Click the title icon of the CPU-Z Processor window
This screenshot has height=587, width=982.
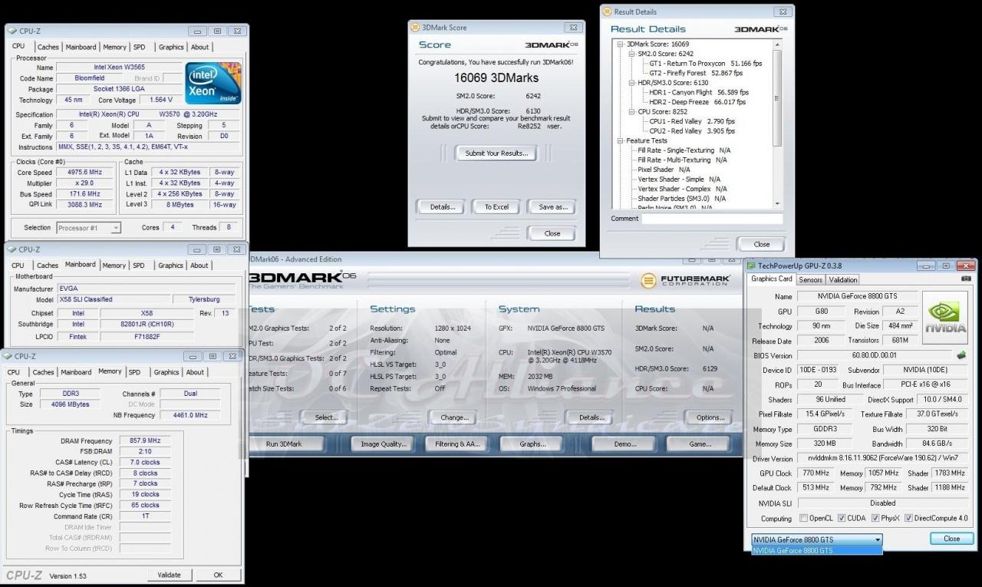point(12,31)
